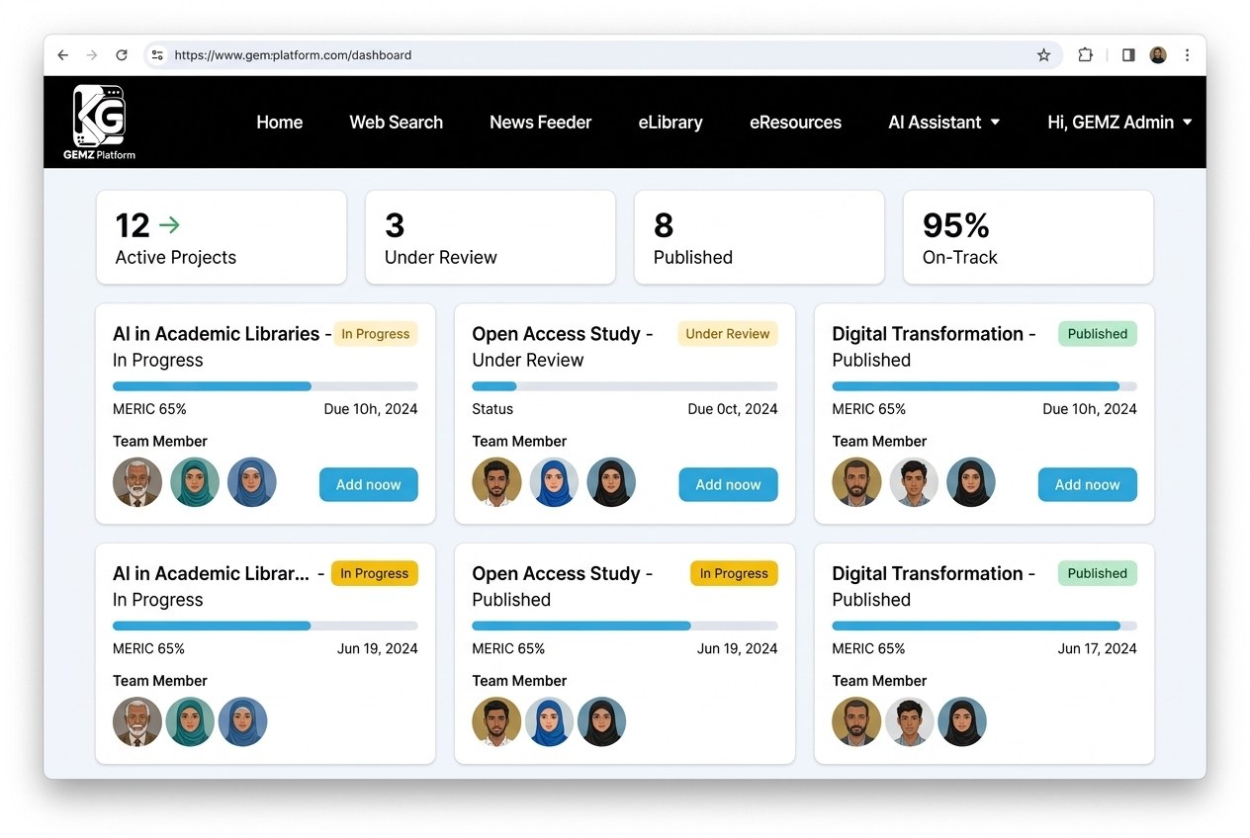Click elderly man avatar in Jun 19 AI Libraries card

[137, 721]
